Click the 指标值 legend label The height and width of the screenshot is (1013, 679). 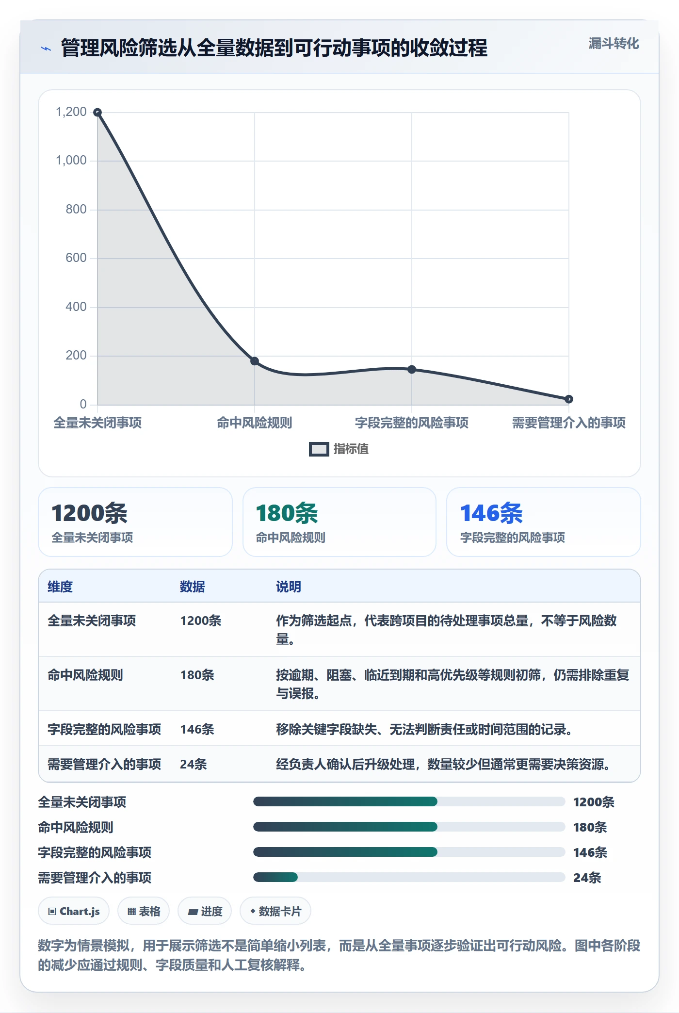point(351,449)
